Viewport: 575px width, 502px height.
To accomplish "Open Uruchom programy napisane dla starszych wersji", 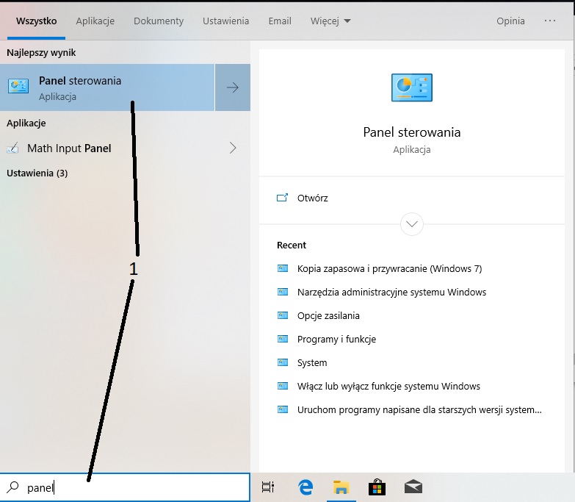I will pos(419,409).
